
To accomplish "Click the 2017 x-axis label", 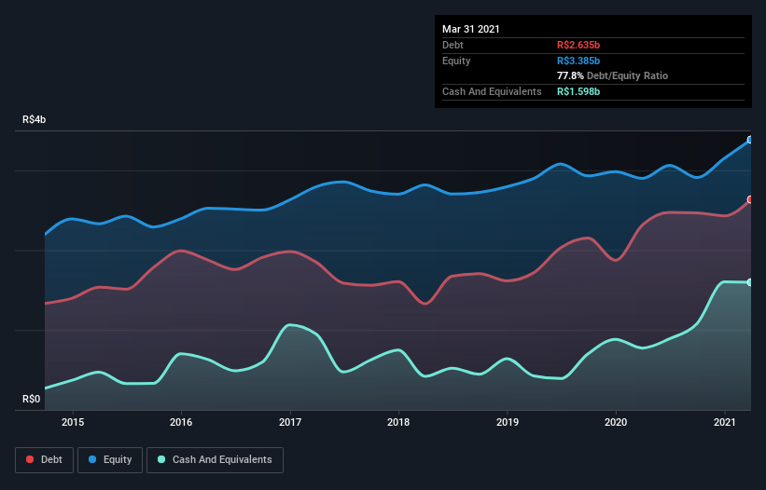I will (290, 422).
